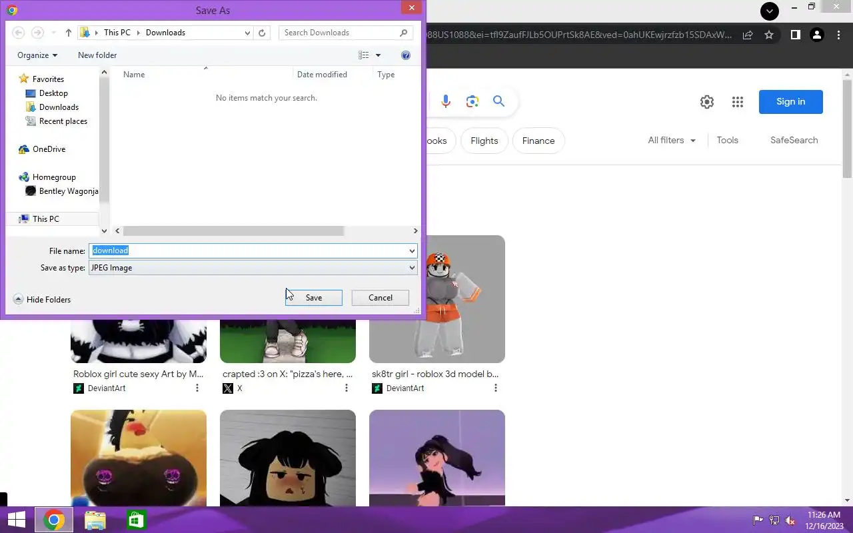This screenshot has width=853, height=533.
Task: Go up one folder level arrow
Action: (69, 33)
